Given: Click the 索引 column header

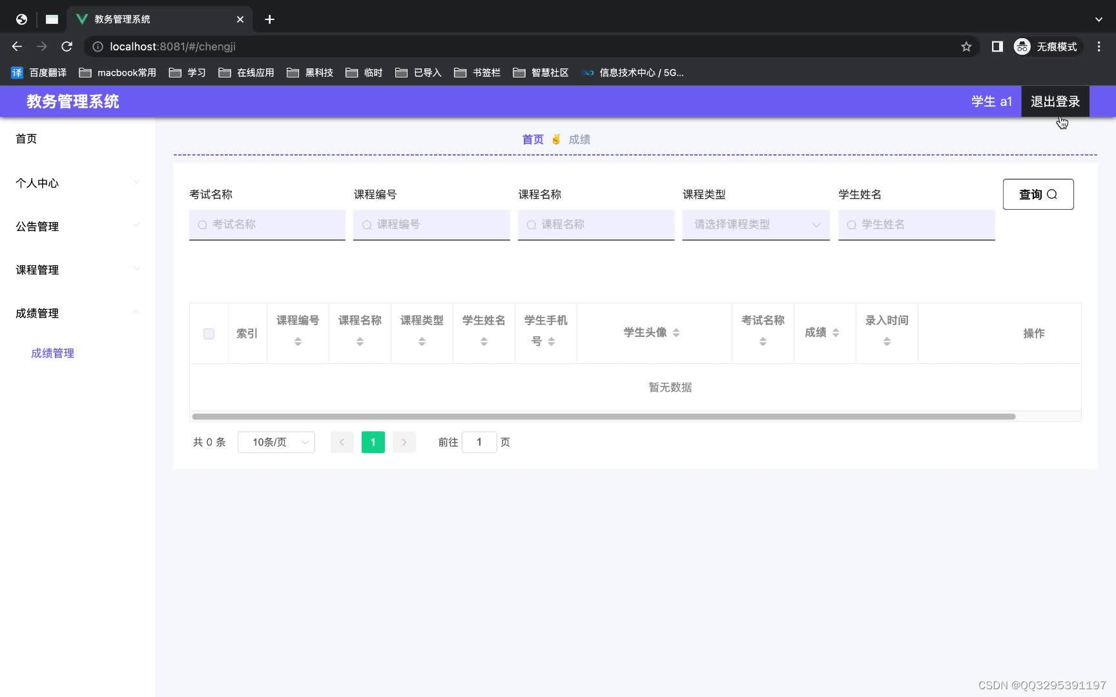Looking at the screenshot, I should tap(247, 334).
